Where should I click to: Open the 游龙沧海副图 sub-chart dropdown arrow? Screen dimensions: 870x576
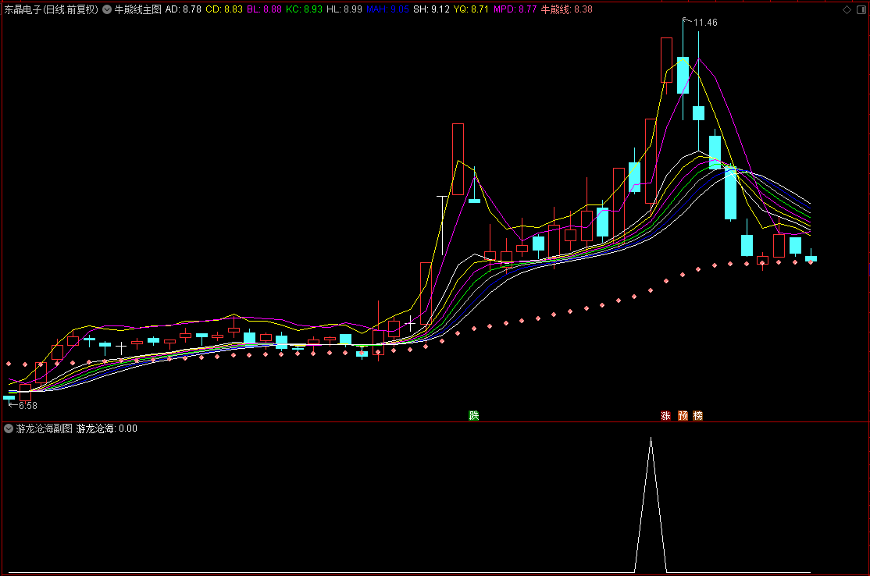click(x=9, y=428)
